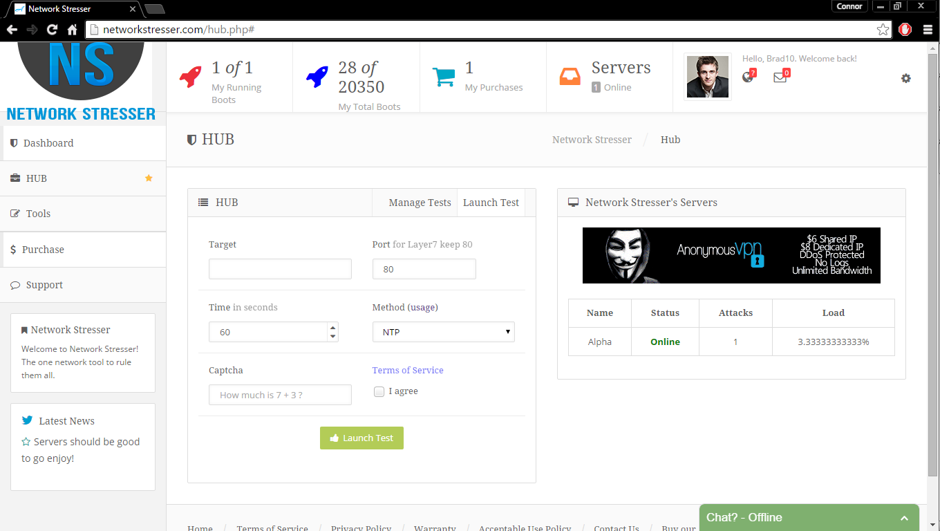Click Network Stresser breadcrumb link
This screenshot has width=940, height=531.
click(592, 140)
